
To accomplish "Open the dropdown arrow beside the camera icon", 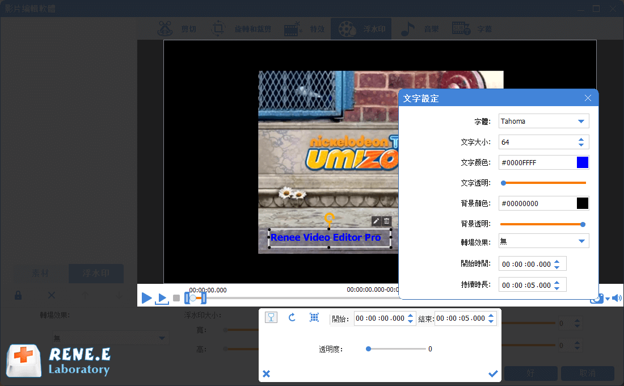I will click(x=608, y=299).
